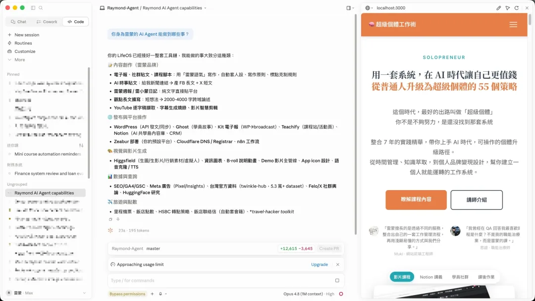Reload the preview page

[517, 8]
